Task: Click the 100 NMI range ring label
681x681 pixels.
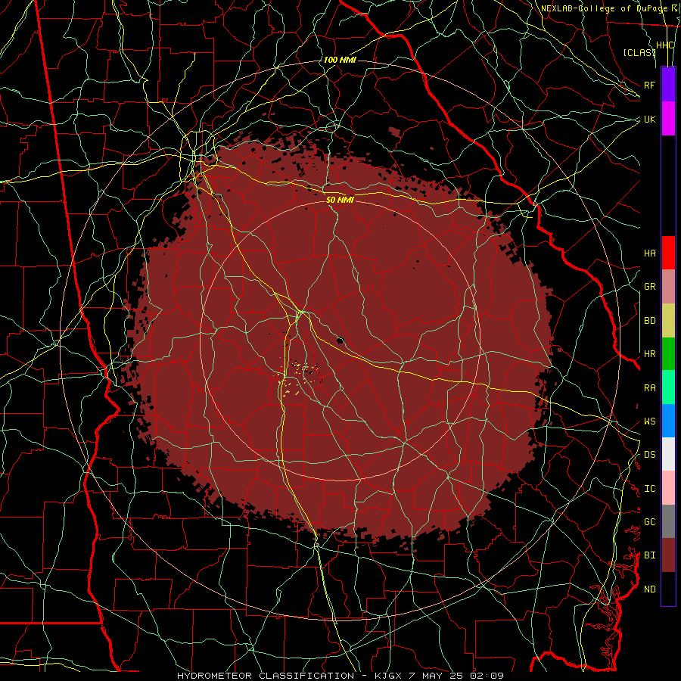Action: (340, 60)
